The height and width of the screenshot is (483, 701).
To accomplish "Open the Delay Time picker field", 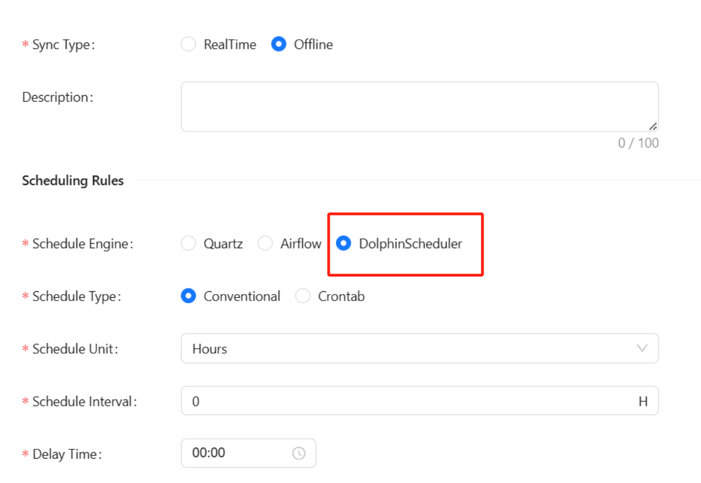I will [x=241, y=453].
